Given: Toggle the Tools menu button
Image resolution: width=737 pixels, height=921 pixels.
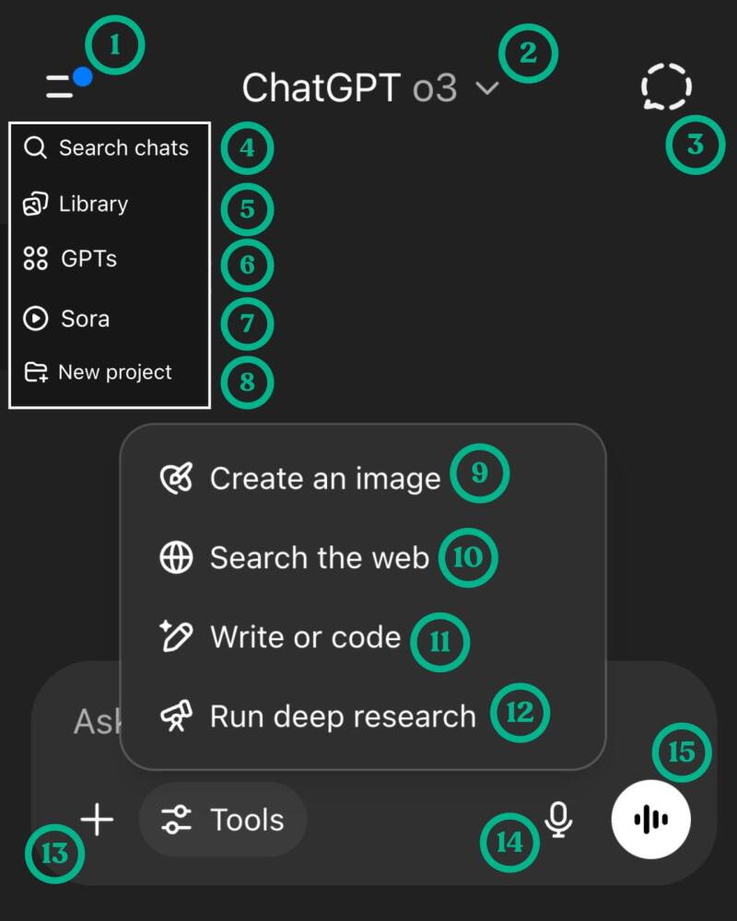Looking at the screenshot, I should click(x=223, y=820).
